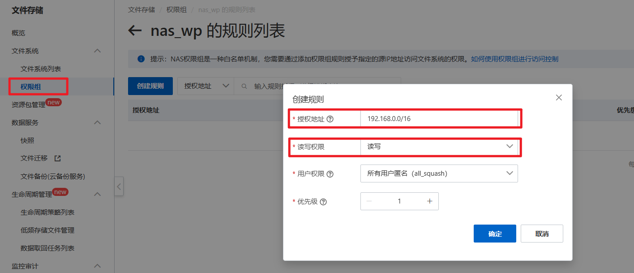The height and width of the screenshot is (273, 634).
Task: Close the 创建规则 dialog with the X
Action: click(x=558, y=97)
